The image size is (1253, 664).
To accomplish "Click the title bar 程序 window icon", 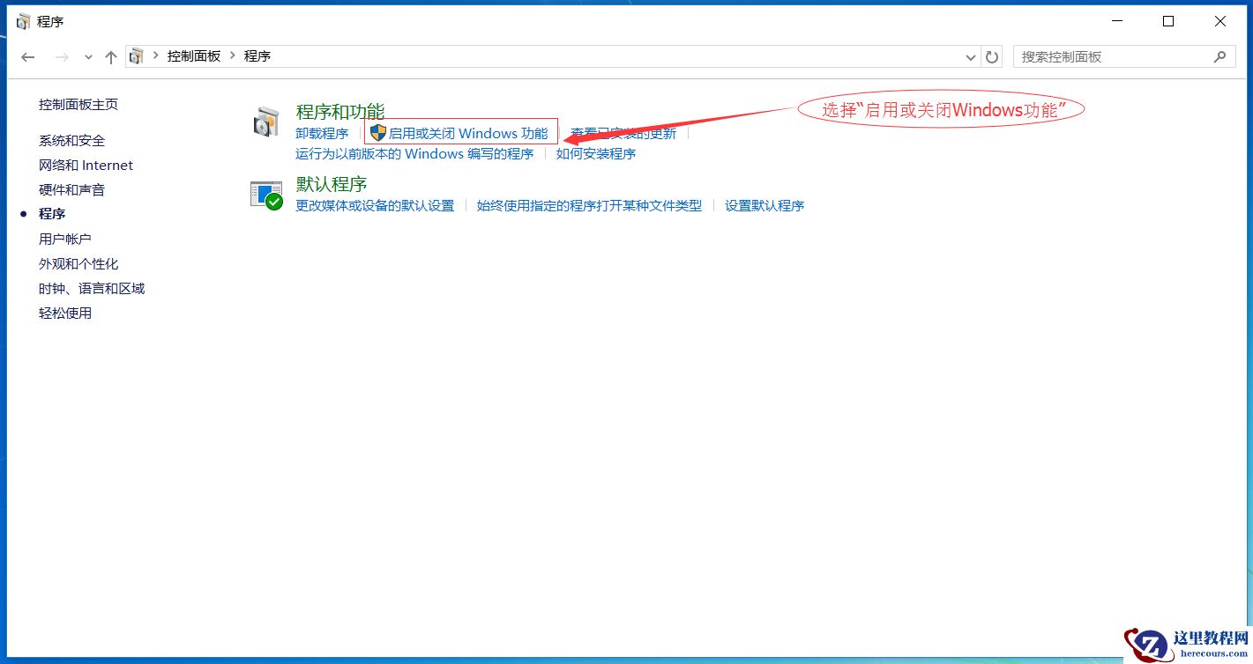I will (x=23, y=21).
